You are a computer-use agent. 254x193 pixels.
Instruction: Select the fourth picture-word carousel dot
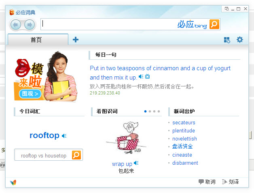pos(159,111)
